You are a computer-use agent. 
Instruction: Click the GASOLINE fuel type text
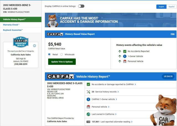click(x=51, y=96)
